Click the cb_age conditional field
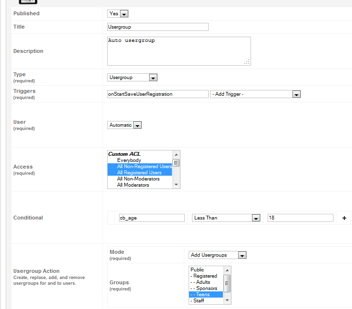The height and width of the screenshot is (309, 352). click(152, 218)
